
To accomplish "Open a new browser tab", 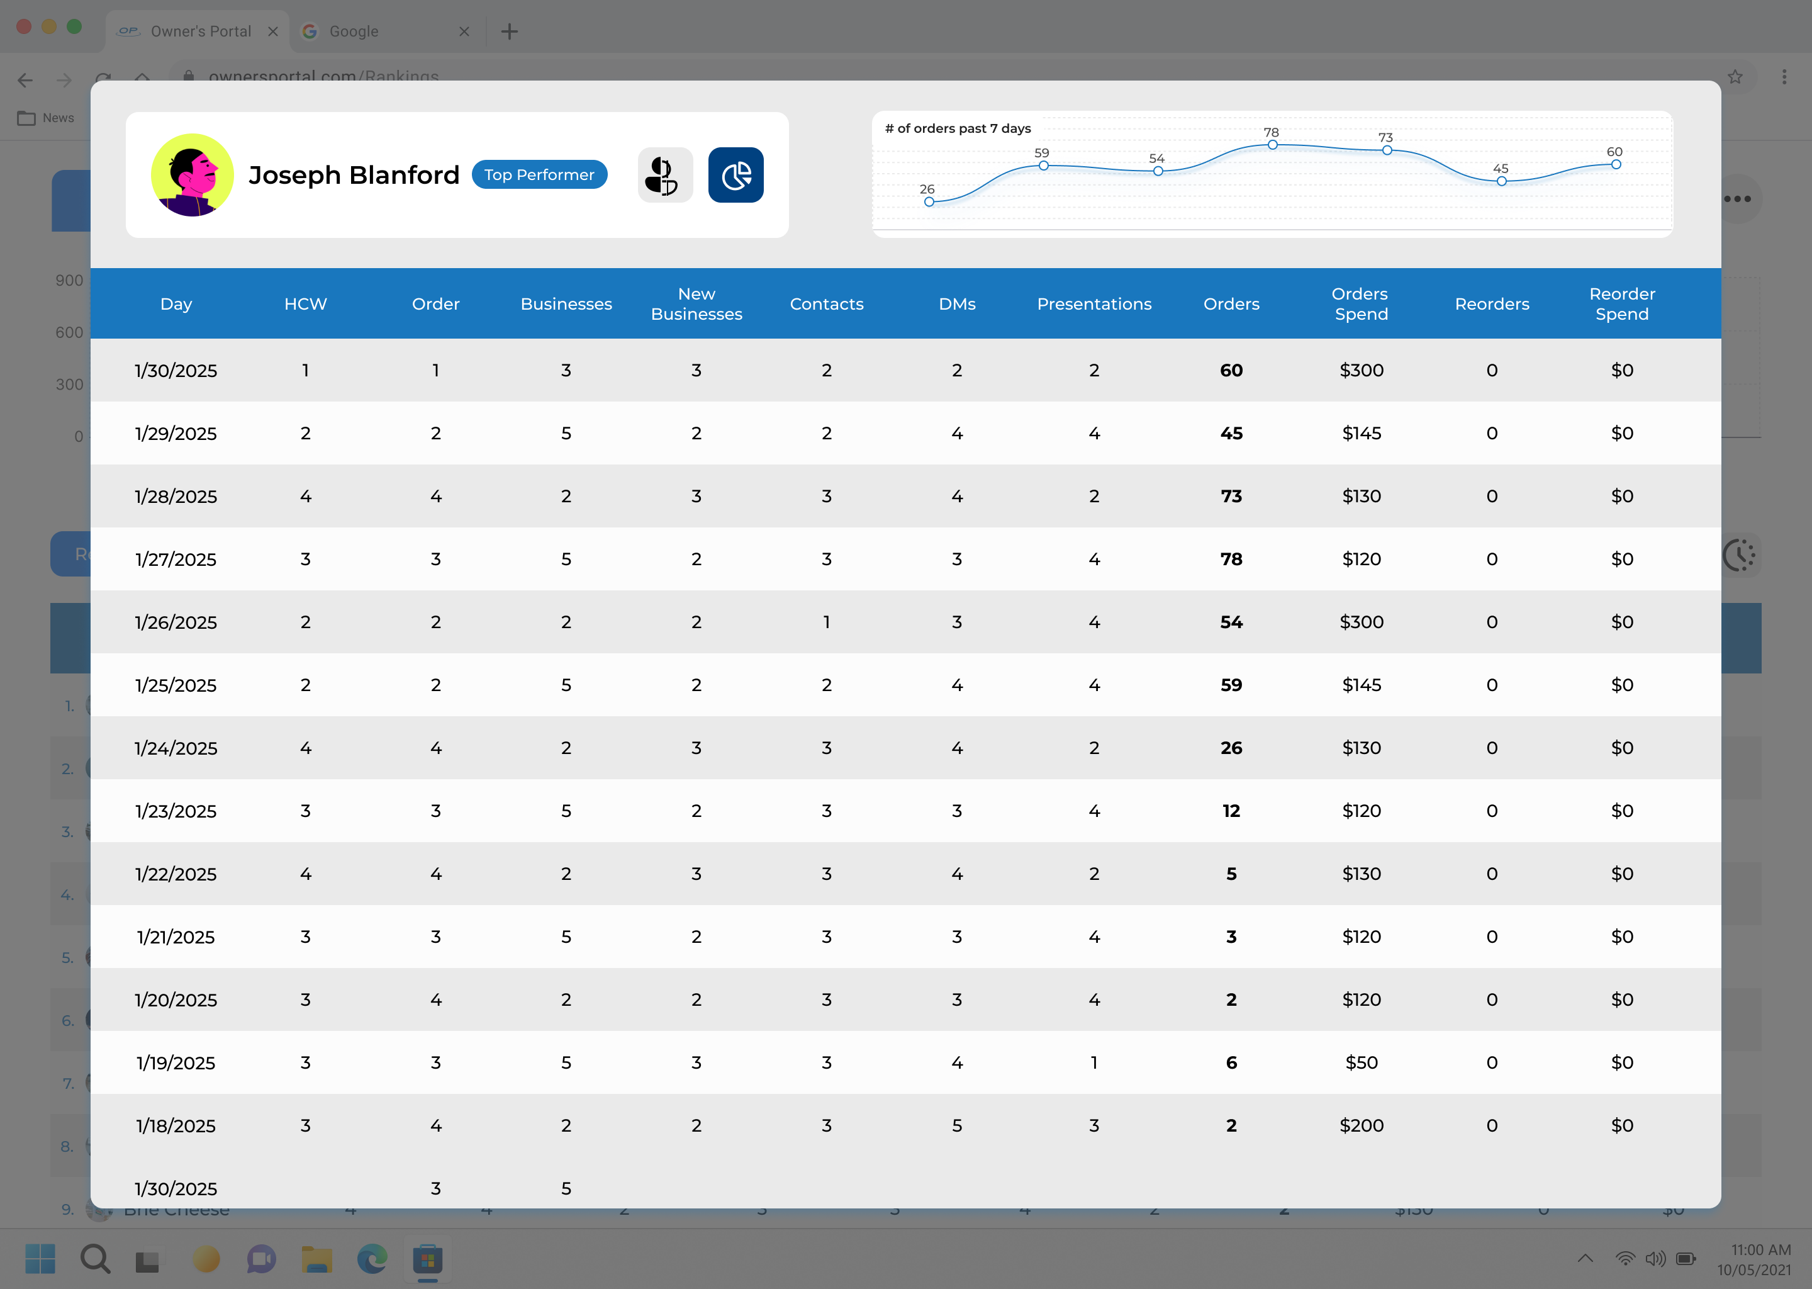I will click(510, 31).
